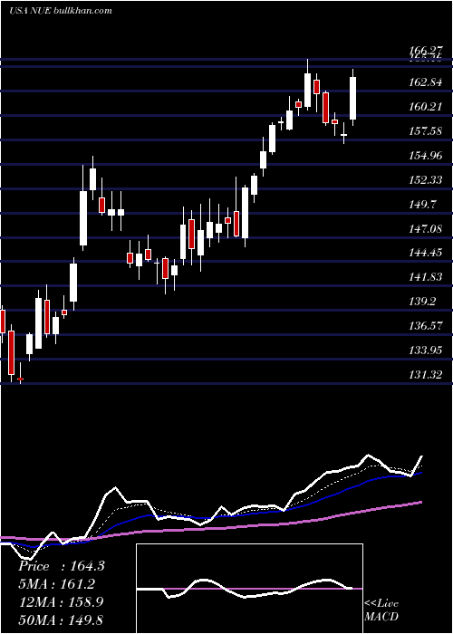Click the 152.33 price axis label
This screenshot has height=634, width=453.
(x=426, y=179)
